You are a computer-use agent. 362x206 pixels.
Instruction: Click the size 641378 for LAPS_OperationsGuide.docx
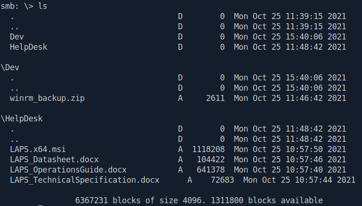[211, 170]
